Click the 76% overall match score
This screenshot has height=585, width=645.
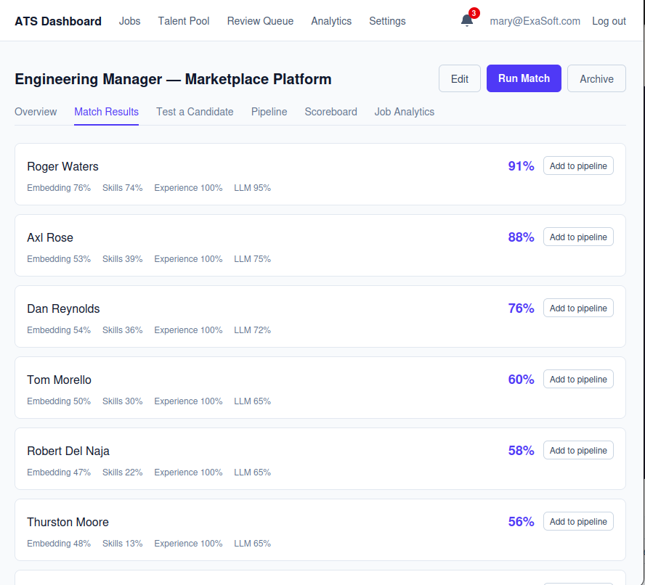pyautogui.click(x=521, y=308)
